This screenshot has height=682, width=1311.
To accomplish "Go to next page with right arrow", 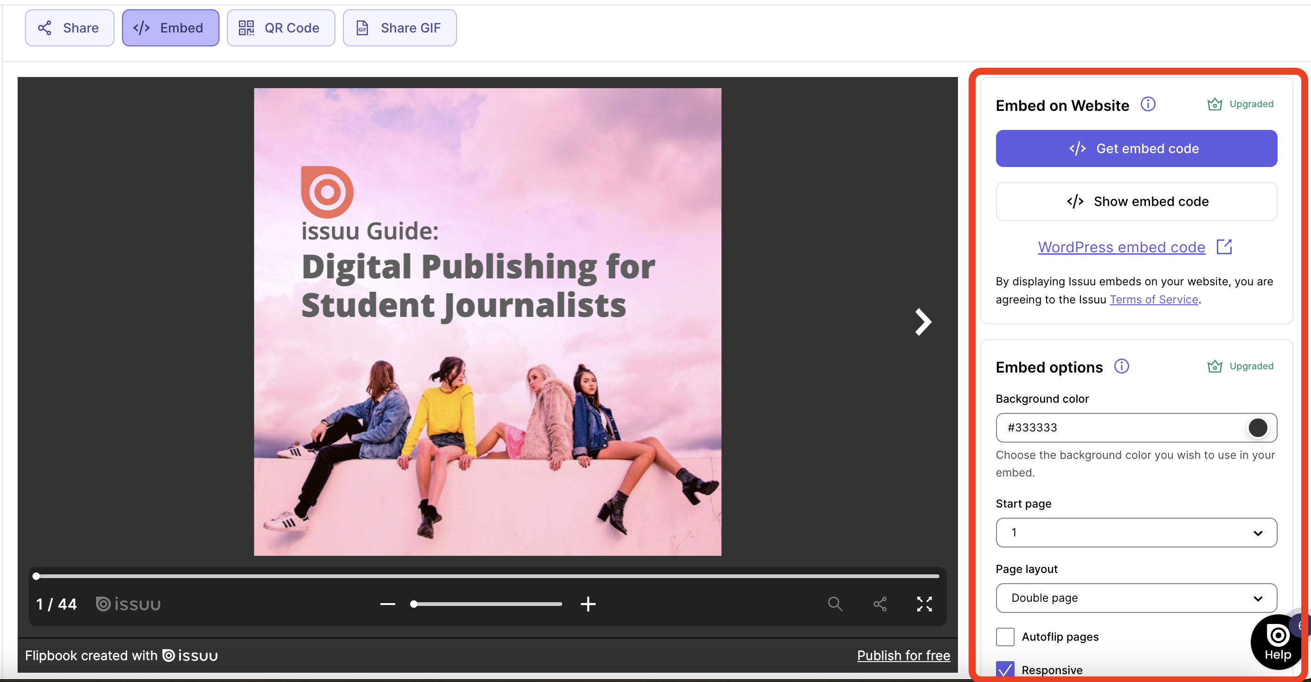I will click(923, 322).
